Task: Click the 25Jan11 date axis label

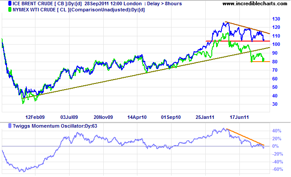Action: pyautogui.click(x=205, y=117)
